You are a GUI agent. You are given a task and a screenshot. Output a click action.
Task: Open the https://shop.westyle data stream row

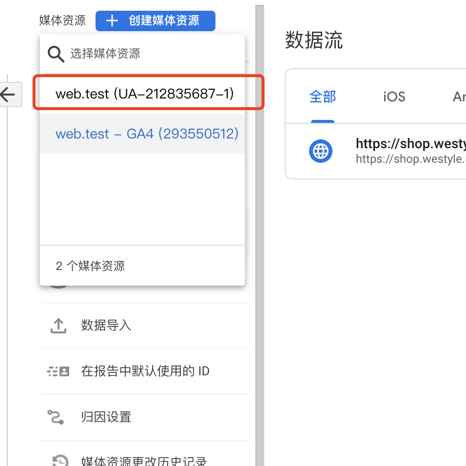(376, 151)
